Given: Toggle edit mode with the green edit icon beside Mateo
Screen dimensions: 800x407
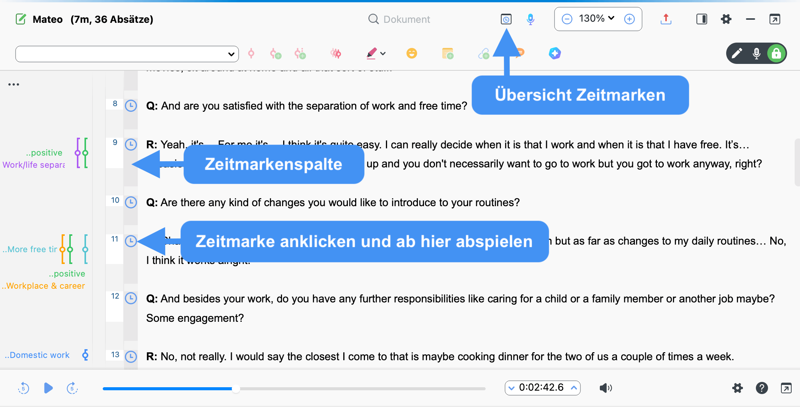Looking at the screenshot, I should click(x=21, y=19).
